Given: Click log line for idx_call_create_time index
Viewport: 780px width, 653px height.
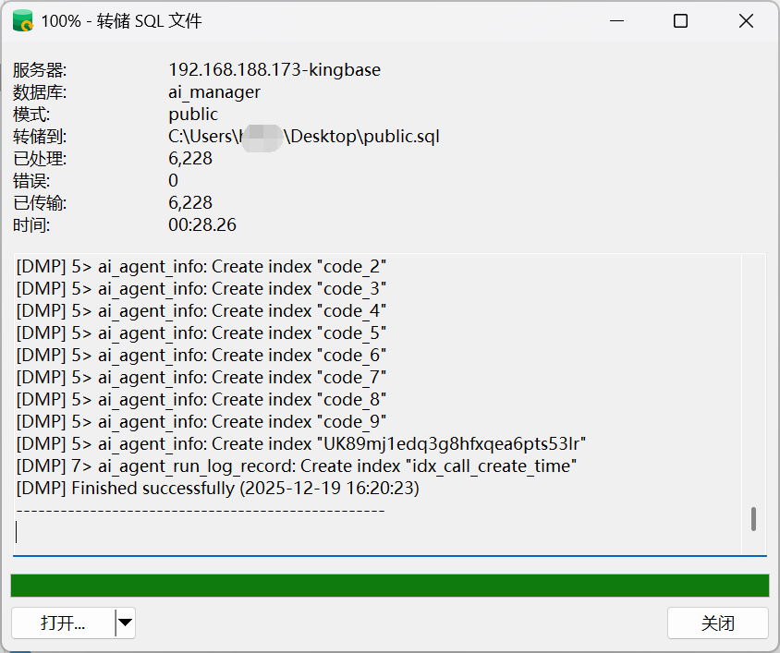Looking at the screenshot, I should pyautogui.click(x=297, y=466).
